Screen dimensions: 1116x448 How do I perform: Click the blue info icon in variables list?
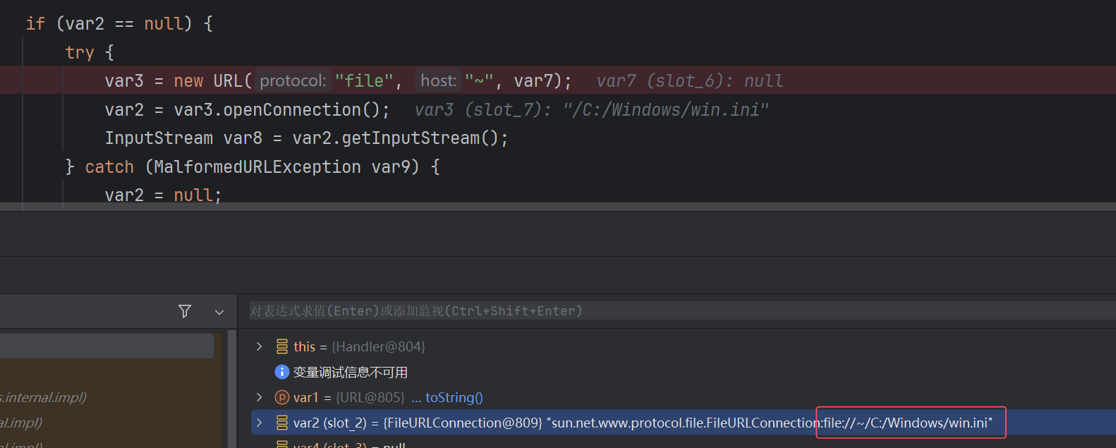pyautogui.click(x=281, y=372)
